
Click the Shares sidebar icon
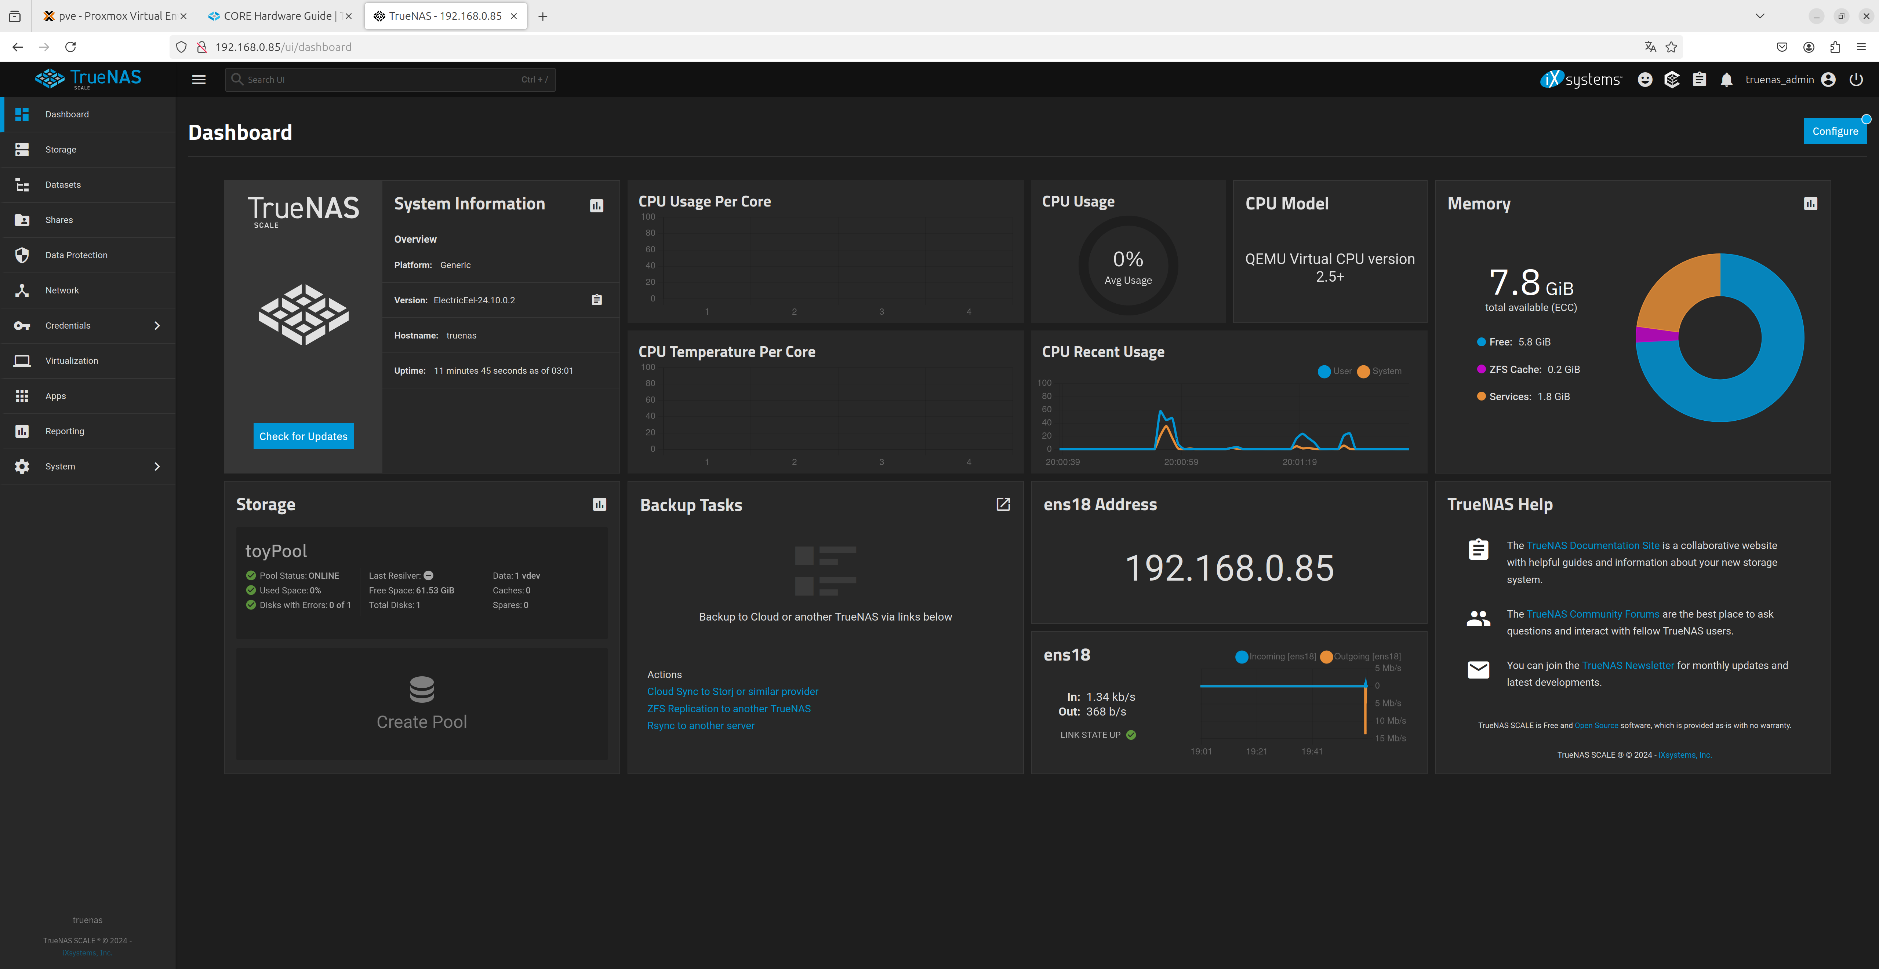pyautogui.click(x=22, y=220)
